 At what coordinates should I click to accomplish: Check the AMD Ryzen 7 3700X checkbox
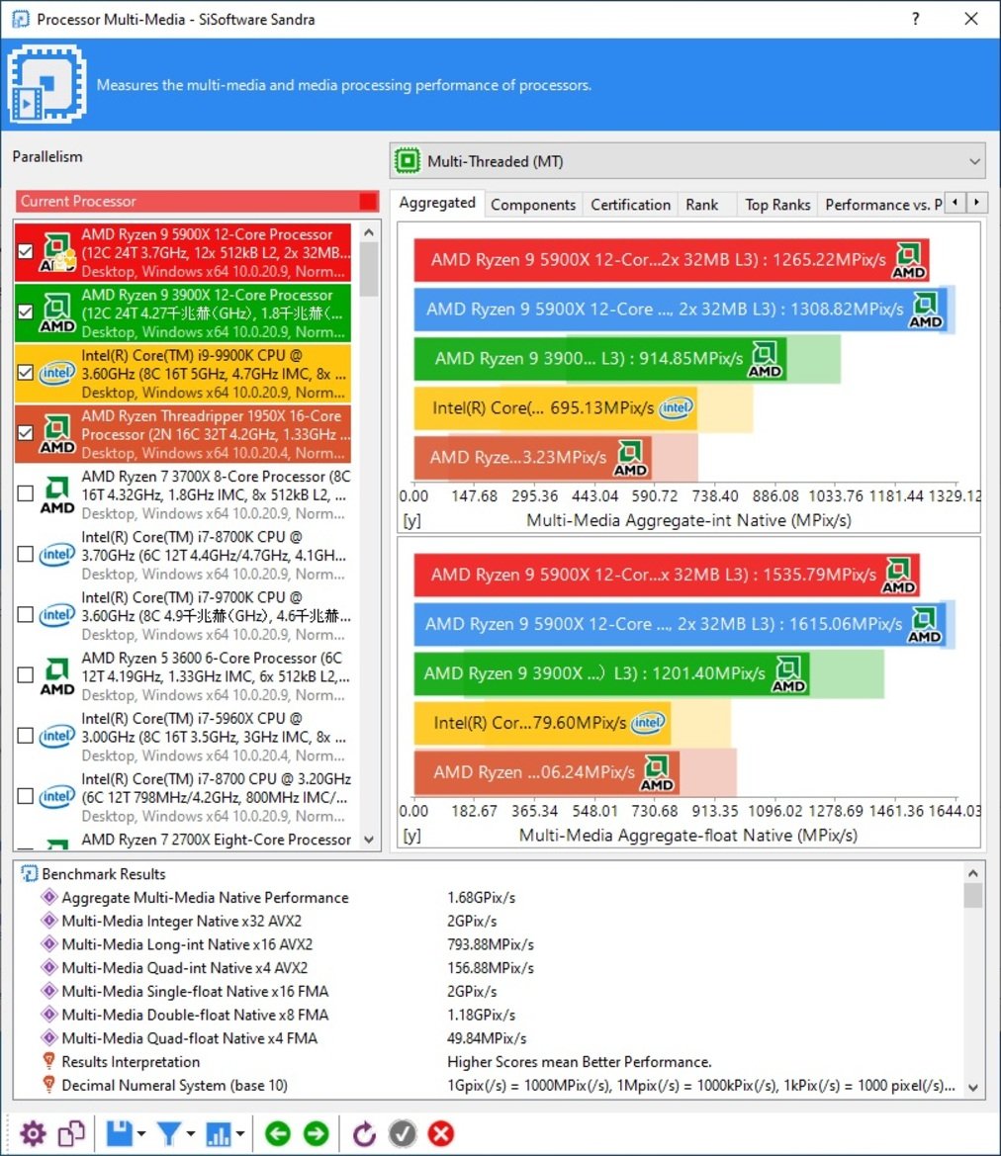(x=26, y=493)
